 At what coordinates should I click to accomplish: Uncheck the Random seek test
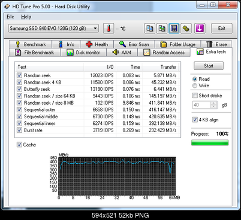(19, 75)
